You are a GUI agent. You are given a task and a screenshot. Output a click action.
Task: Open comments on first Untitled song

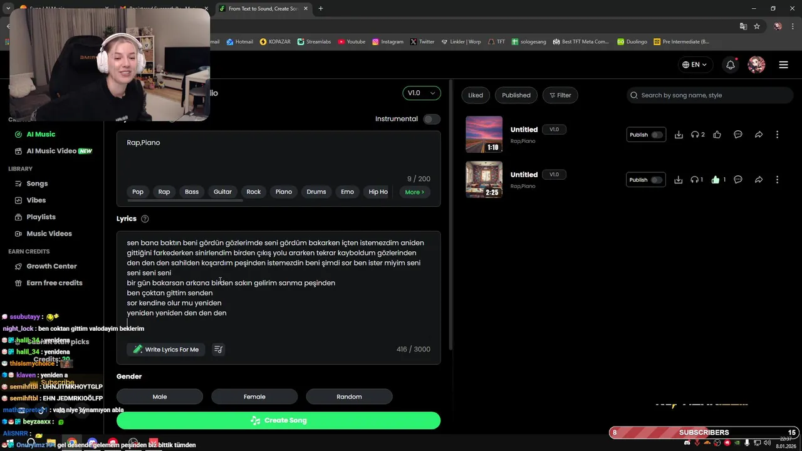pyautogui.click(x=738, y=135)
